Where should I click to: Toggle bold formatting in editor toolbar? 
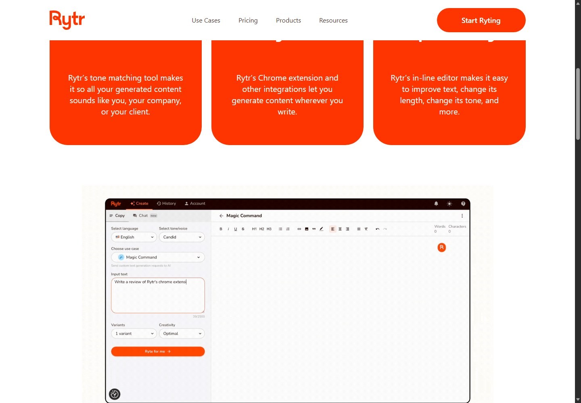221,229
